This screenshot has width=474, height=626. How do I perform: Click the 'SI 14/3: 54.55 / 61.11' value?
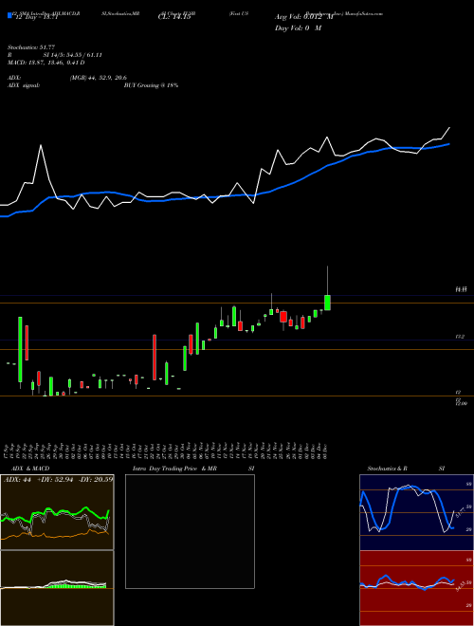click(73, 55)
